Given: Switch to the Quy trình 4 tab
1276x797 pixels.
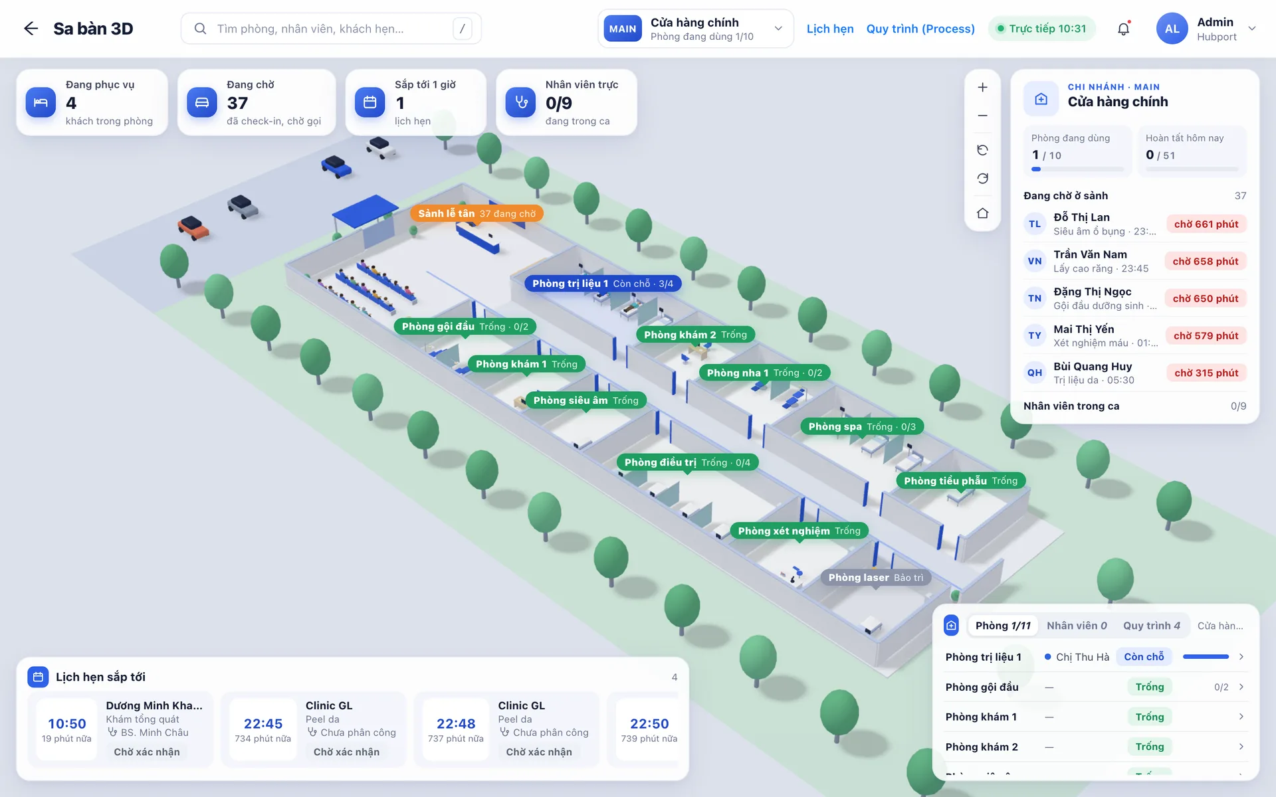Looking at the screenshot, I should 1152,626.
